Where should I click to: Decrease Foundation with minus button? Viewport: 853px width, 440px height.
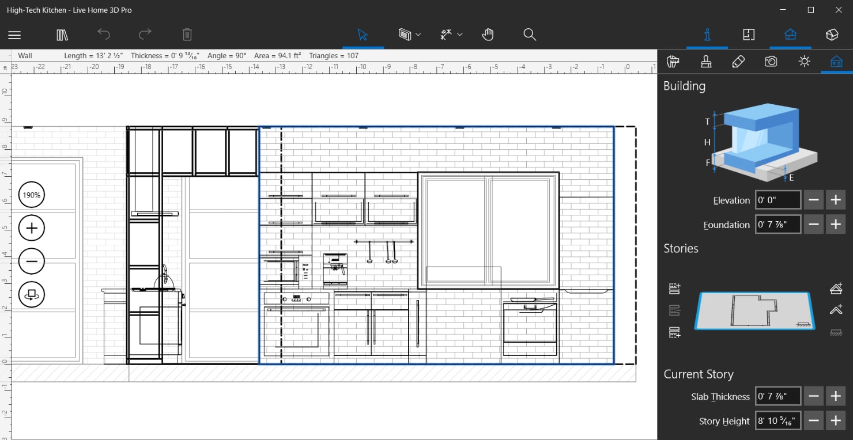point(814,224)
